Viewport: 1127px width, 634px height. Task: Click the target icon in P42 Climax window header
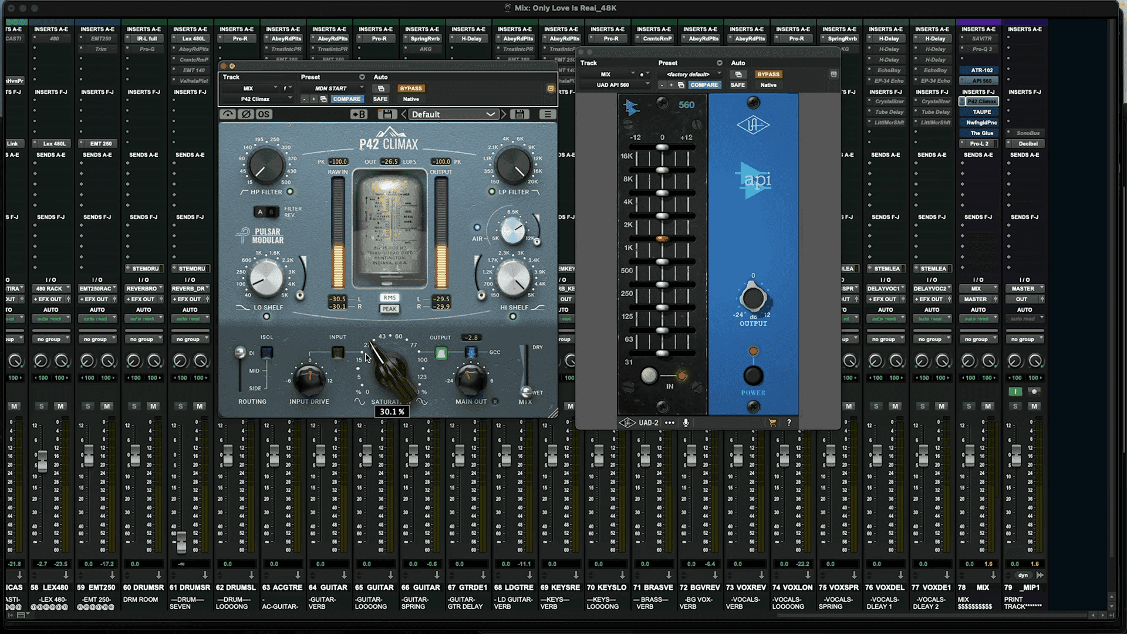pyautogui.click(x=551, y=89)
